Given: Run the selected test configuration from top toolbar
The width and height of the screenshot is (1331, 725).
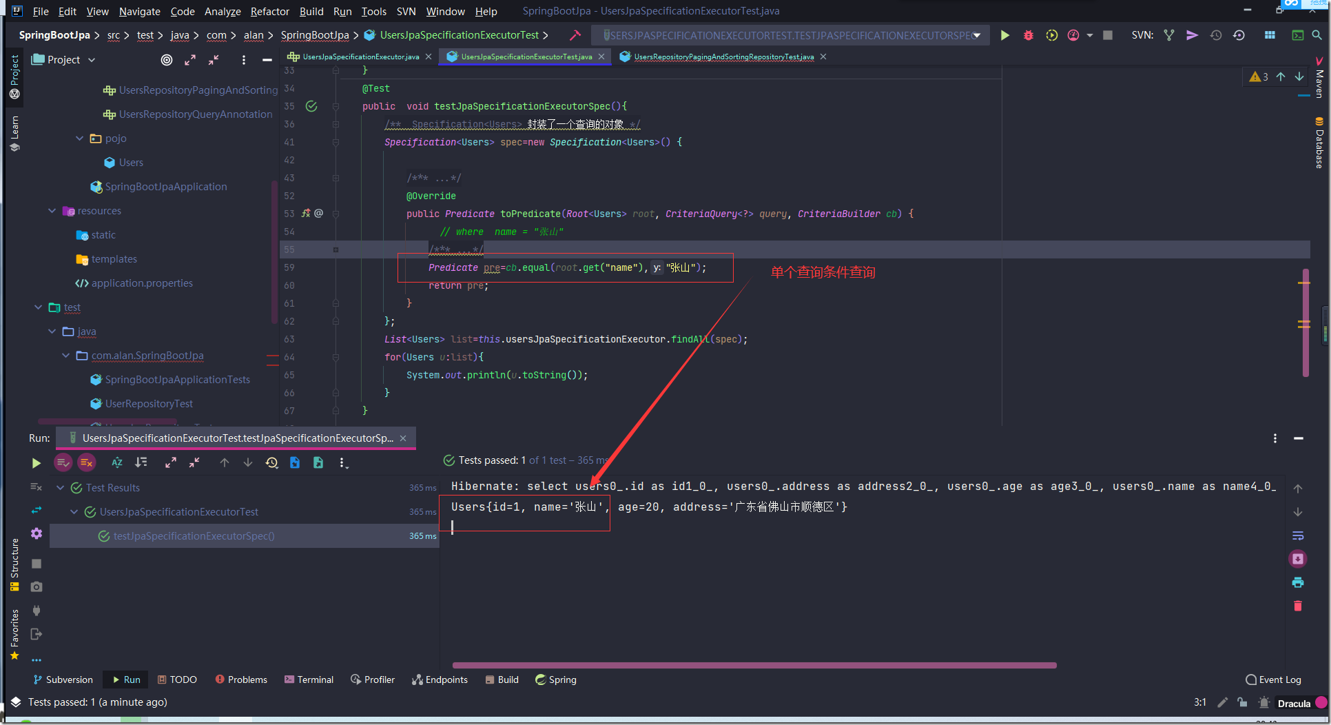Looking at the screenshot, I should (x=1005, y=35).
